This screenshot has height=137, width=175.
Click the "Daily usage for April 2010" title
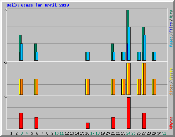click(38, 5)
